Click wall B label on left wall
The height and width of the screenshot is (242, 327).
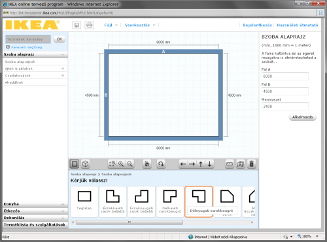pyautogui.click(x=106, y=95)
